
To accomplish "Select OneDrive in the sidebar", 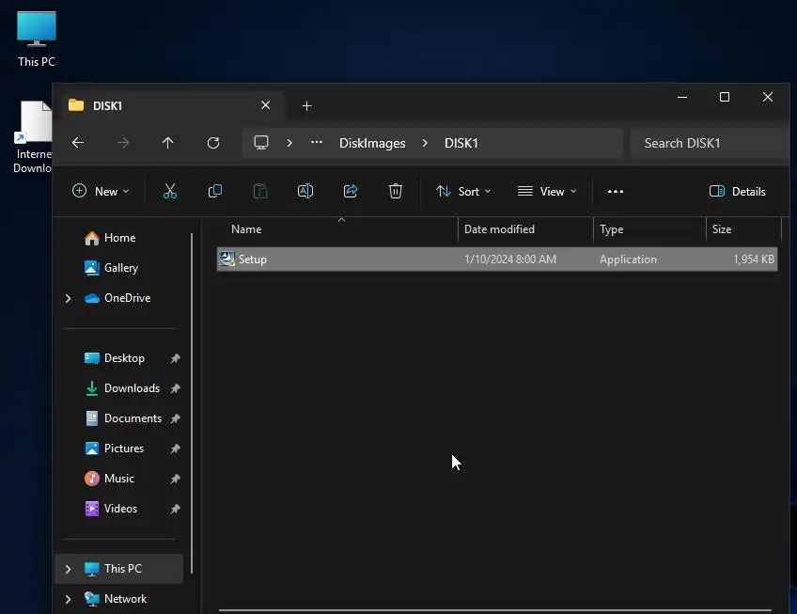I will coord(127,298).
